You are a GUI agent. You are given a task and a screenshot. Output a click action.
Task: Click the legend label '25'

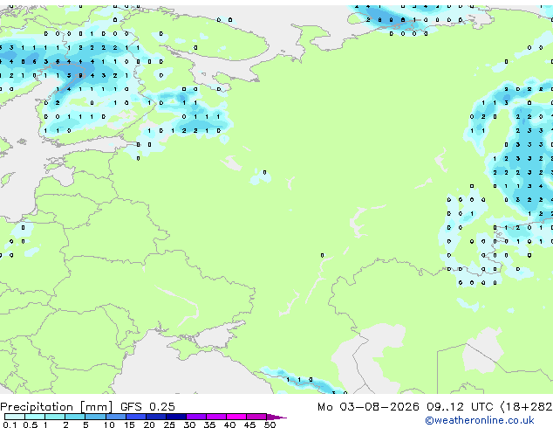tap(169, 425)
